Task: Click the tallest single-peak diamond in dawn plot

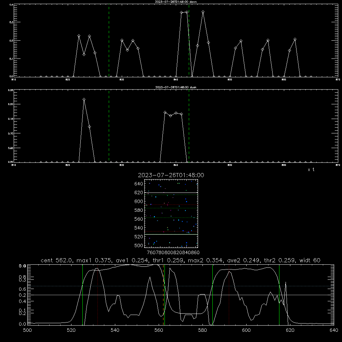Action: pyautogui.click(x=203, y=12)
